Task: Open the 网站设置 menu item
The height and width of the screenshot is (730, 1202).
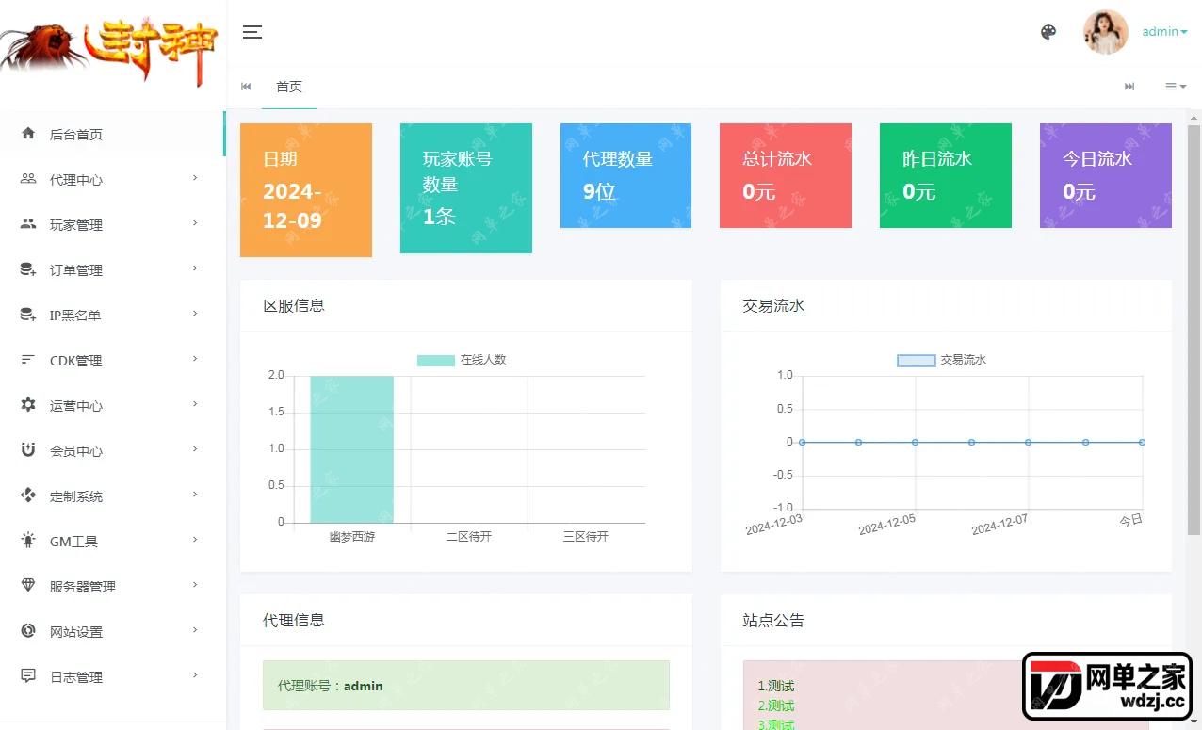Action: (113, 631)
